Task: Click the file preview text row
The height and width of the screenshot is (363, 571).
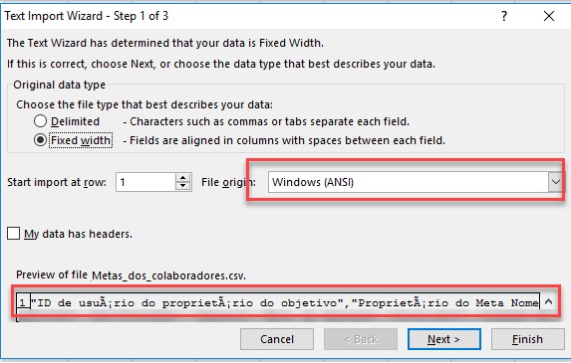Action: coord(285,302)
